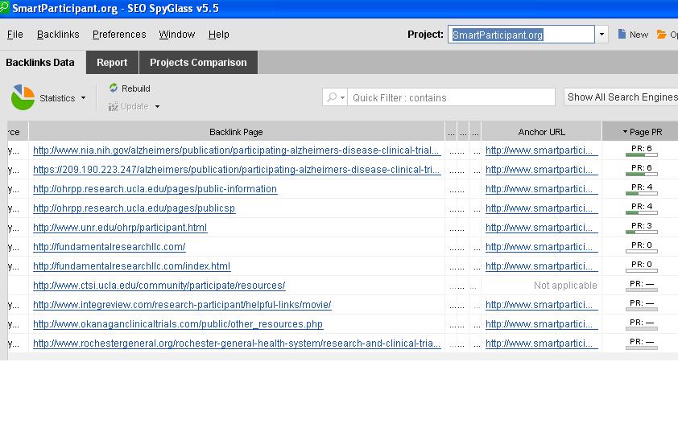
Task: Click the Open folder icon
Action: pyautogui.click(x=661, y=34)
